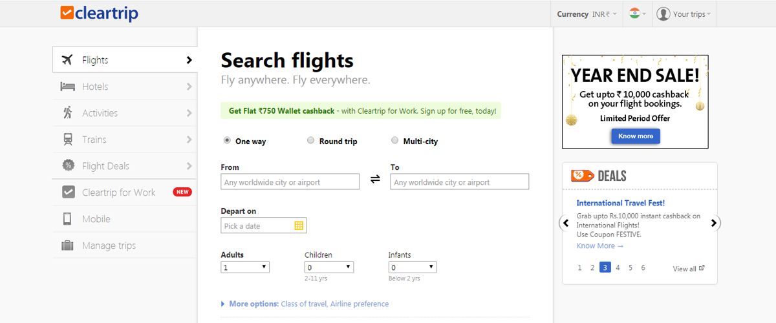Open the calendar icon in Depart on
This screenshot has width=776, height=323.
click(x=299, y=225)
